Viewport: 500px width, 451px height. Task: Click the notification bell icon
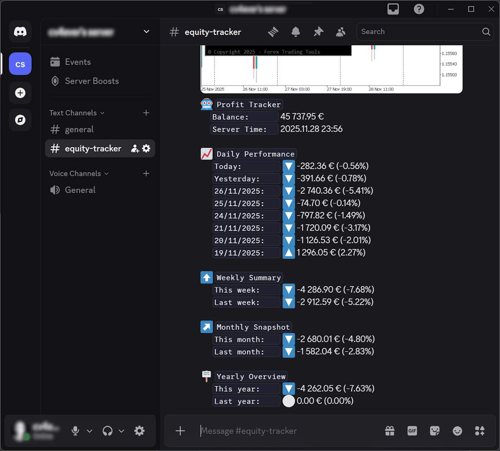coord(296,32)
